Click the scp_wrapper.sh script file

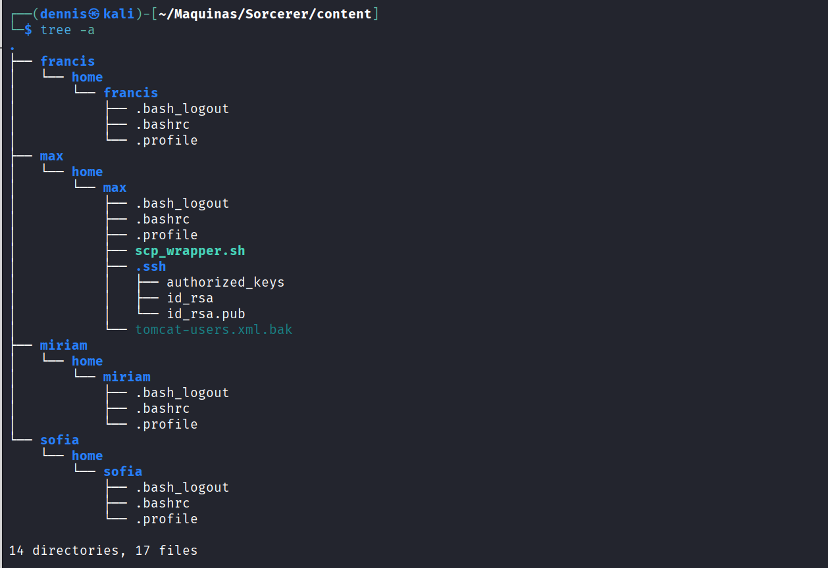[190, 250]
